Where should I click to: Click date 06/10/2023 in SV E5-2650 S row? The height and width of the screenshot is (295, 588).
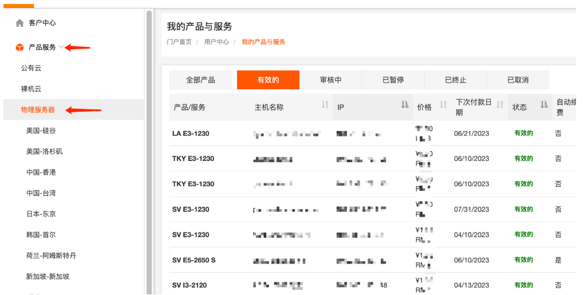pos(471,260)
